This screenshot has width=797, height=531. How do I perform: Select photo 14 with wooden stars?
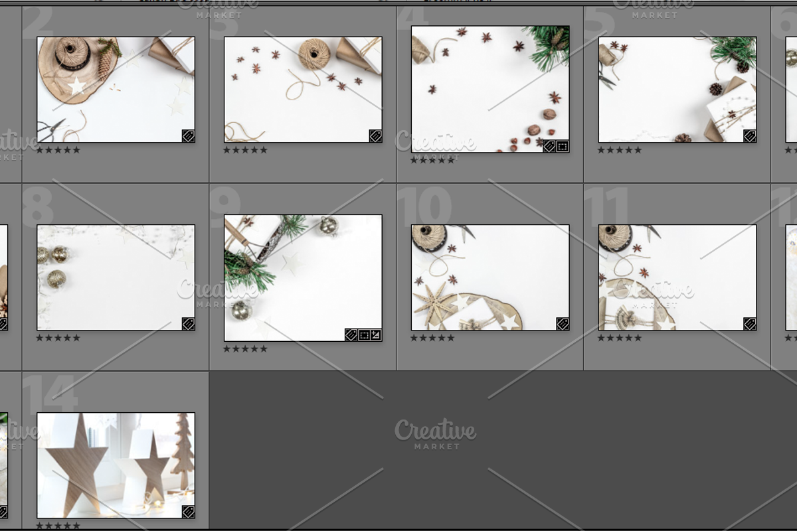click(116, 465)
